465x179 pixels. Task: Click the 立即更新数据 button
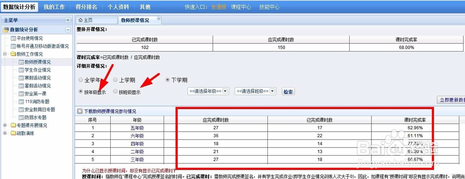[x=451, y=100]
